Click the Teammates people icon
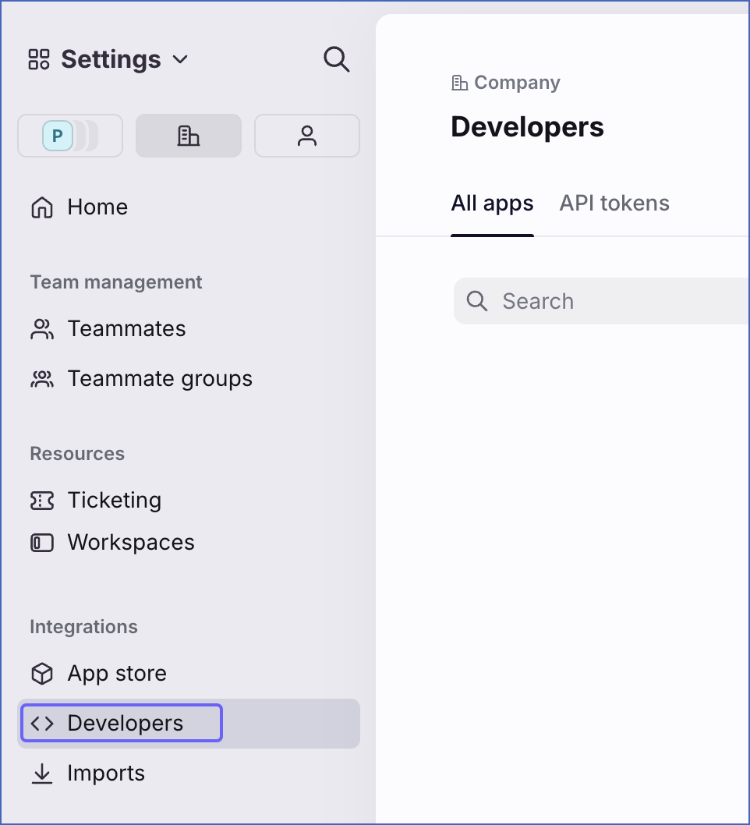 41,328
